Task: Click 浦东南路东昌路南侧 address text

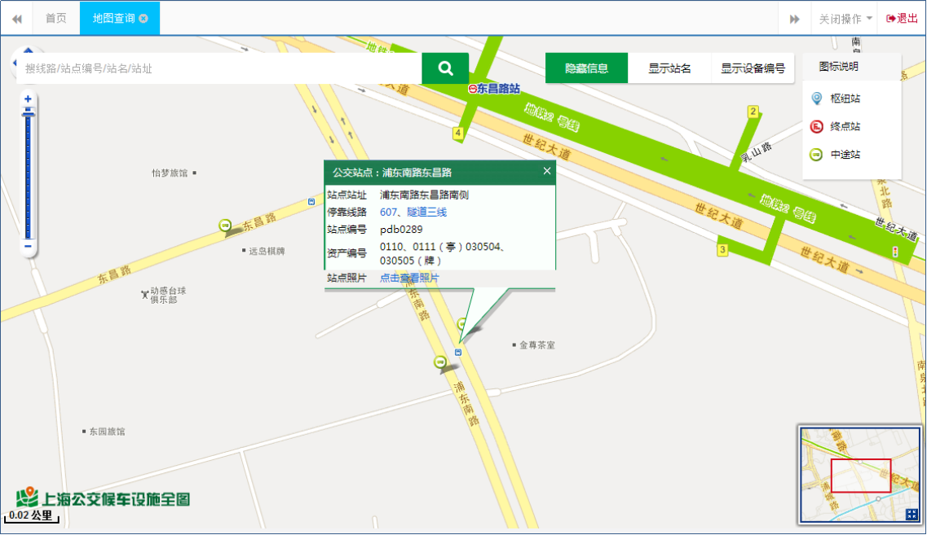Action: click(424, 195)
